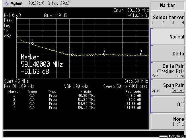Click the Start 45 MHz label
This screenshot has height=139, width=187.
coord(16,81)
